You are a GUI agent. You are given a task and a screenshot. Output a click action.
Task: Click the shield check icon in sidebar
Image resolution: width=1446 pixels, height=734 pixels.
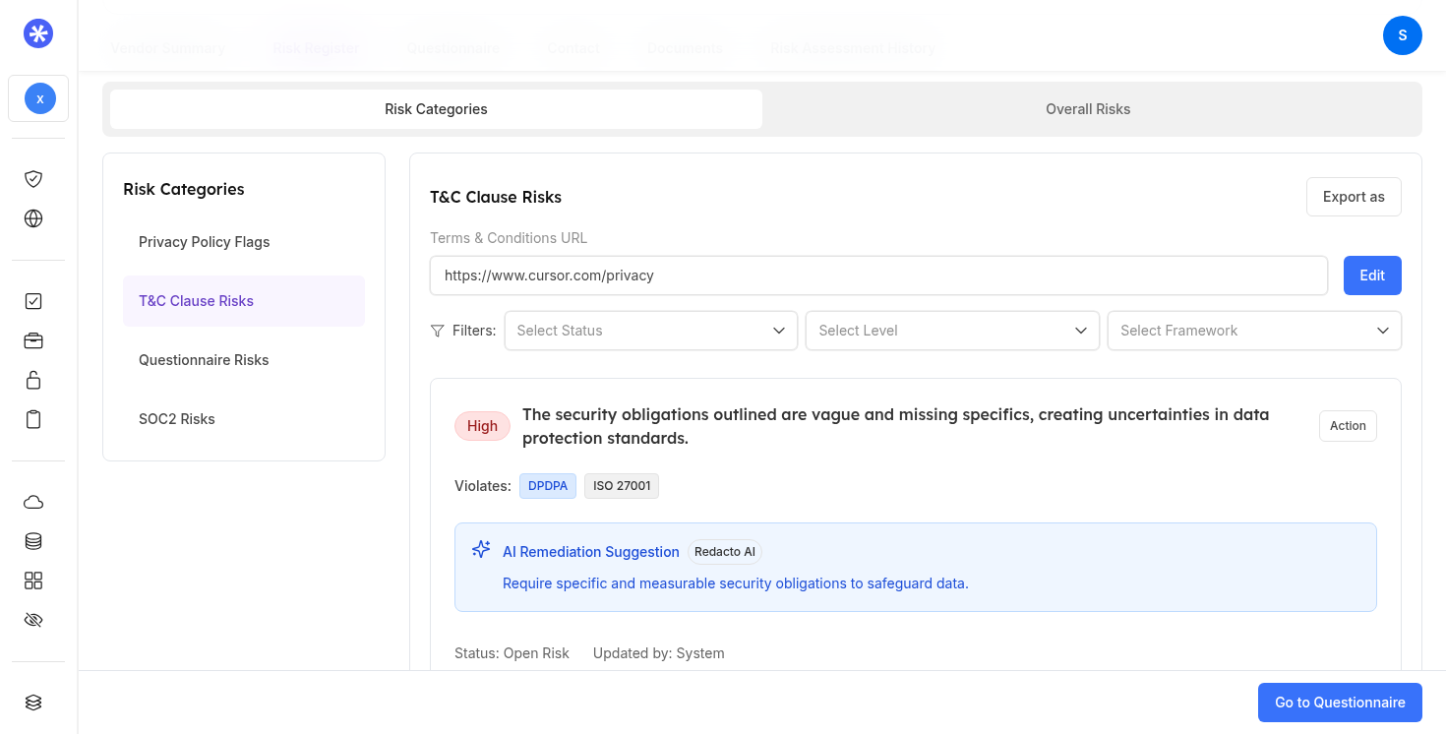[x=33, y=179]
